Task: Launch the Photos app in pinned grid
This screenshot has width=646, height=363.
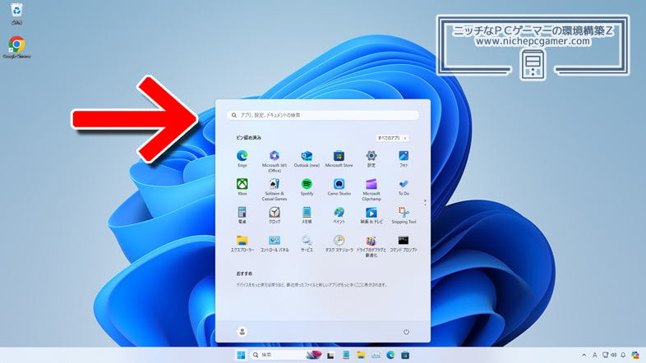Action: click(404, 159)
